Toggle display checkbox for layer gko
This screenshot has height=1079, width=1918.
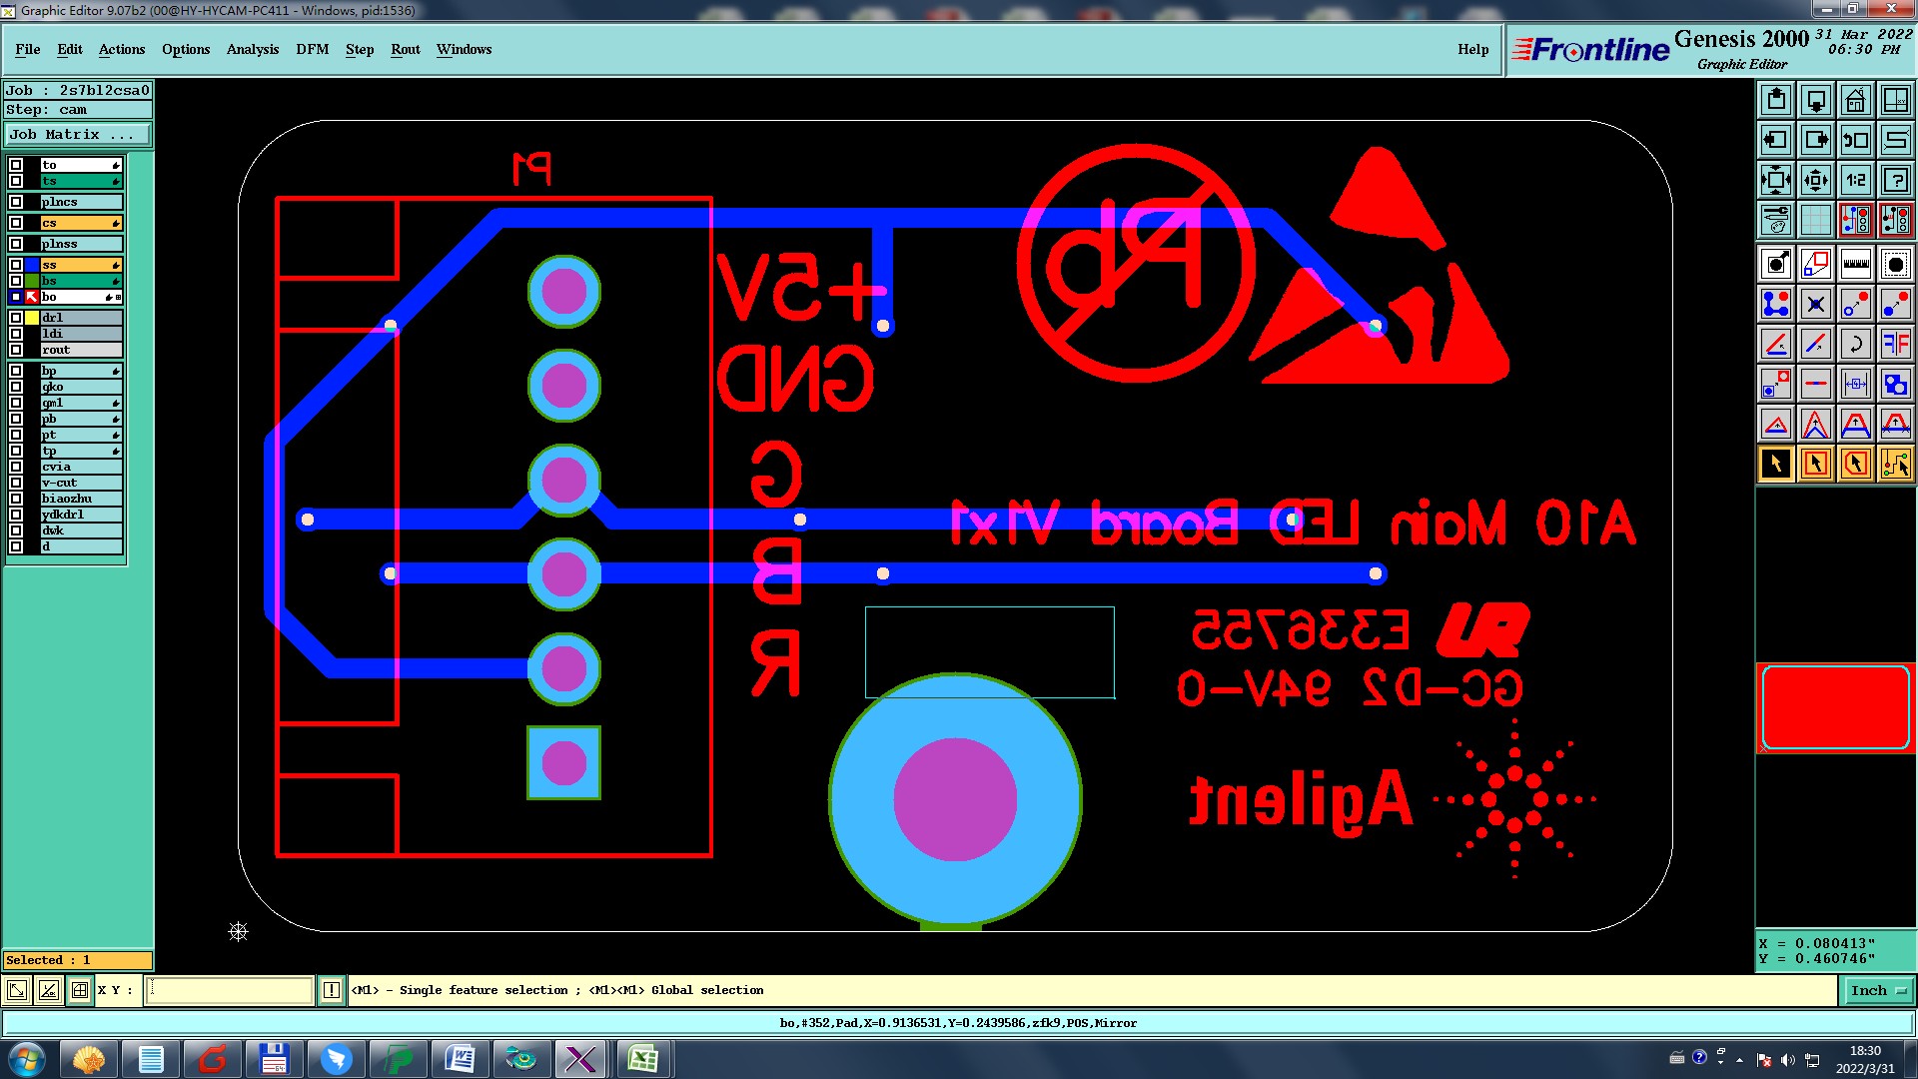click(x=16, y=387)
